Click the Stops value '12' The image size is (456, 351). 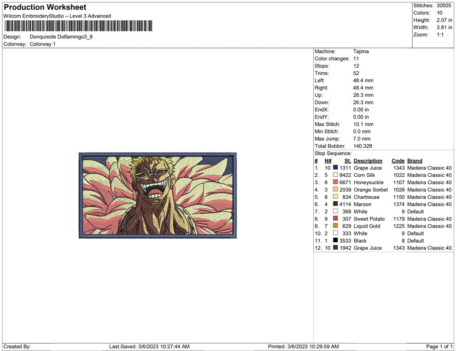pos(356,66)
